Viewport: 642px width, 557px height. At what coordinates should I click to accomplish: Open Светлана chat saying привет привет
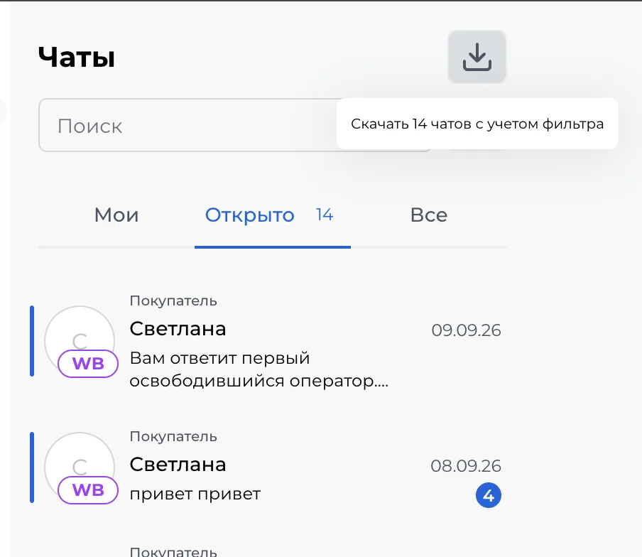click(x=268, y=467)
